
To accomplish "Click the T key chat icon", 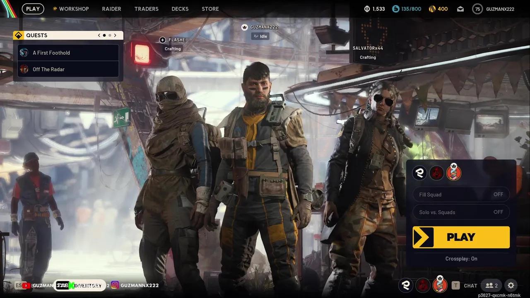I will (456, 285).
